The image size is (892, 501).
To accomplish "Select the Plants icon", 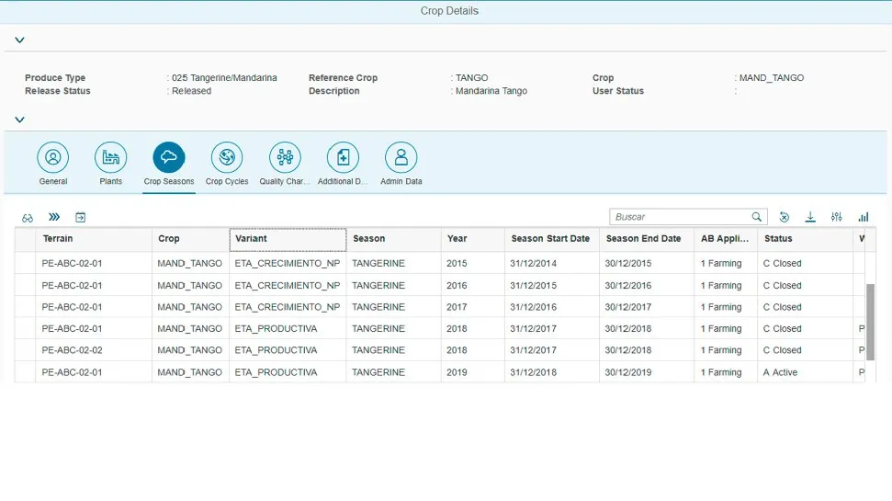I will 110,157.
